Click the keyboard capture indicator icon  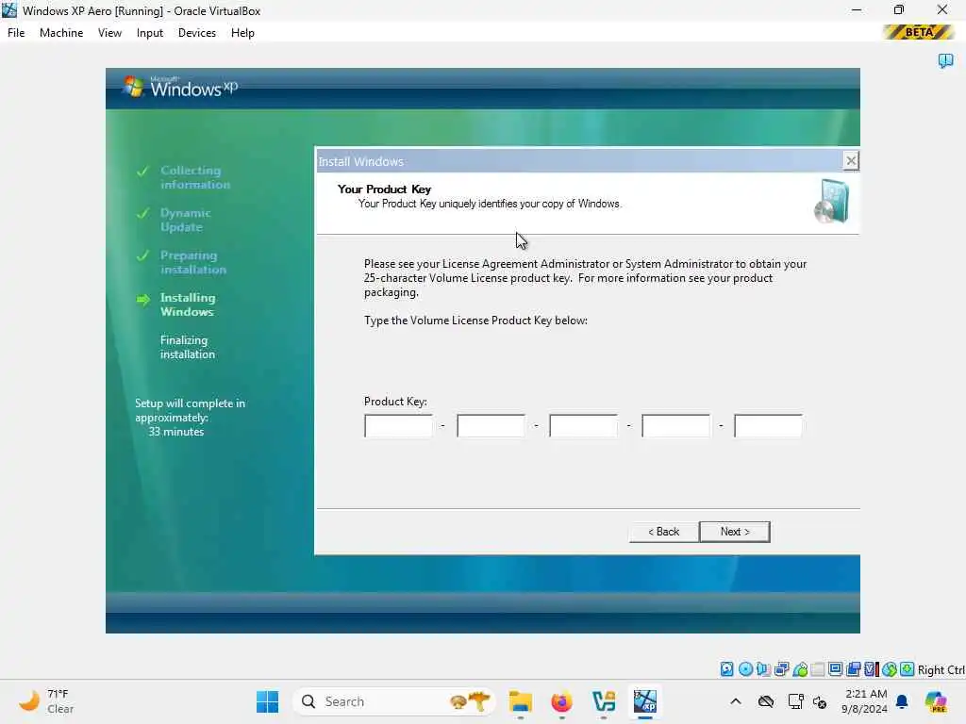pyautogui.click(x=907, y=669)
